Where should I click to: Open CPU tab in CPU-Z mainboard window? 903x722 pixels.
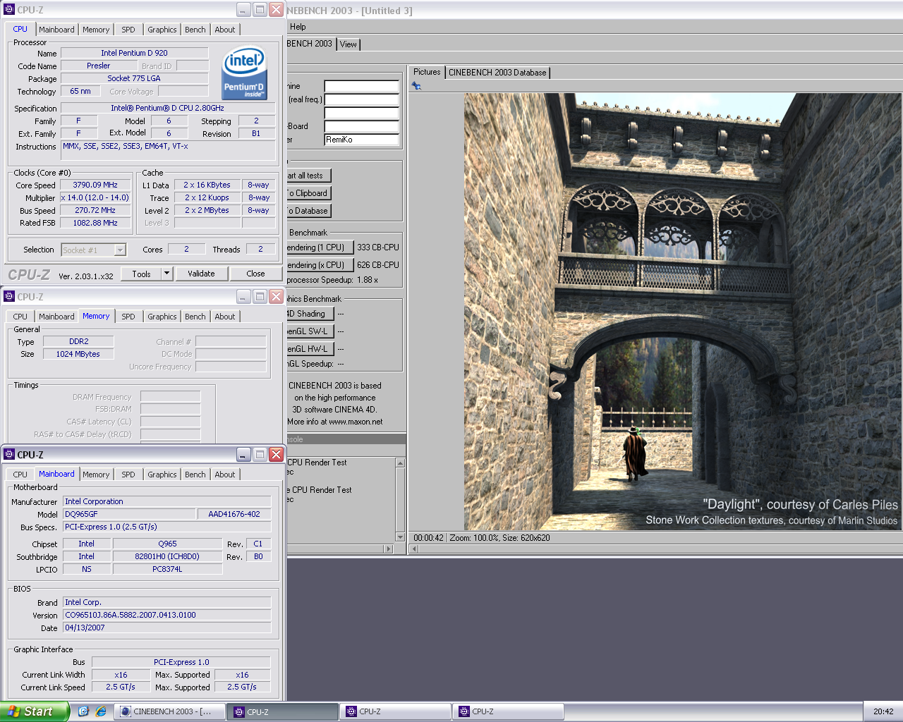tap(20, 475)
